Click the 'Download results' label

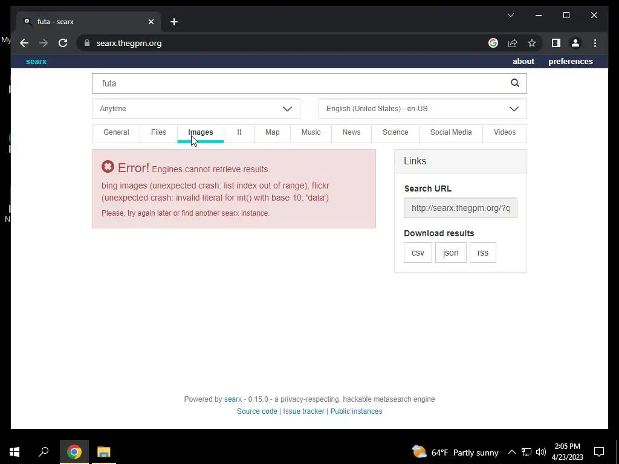pyautogui.click(x=439, y=233)
